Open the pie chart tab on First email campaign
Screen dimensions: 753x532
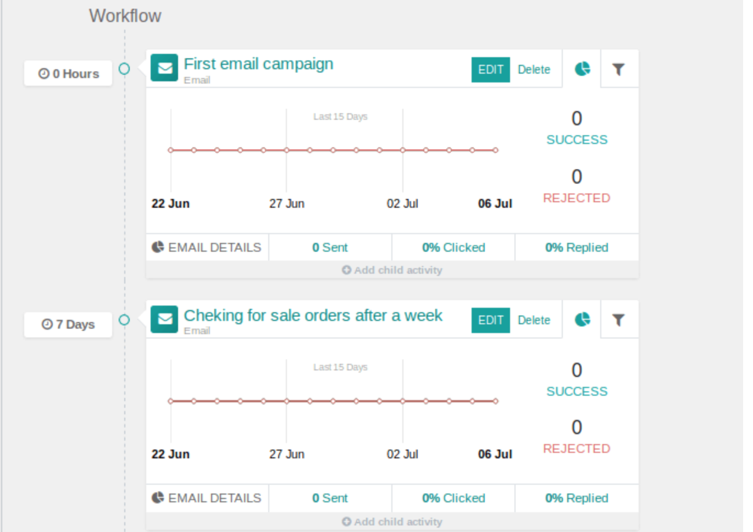pyautogui.click(x=582, y=69)
